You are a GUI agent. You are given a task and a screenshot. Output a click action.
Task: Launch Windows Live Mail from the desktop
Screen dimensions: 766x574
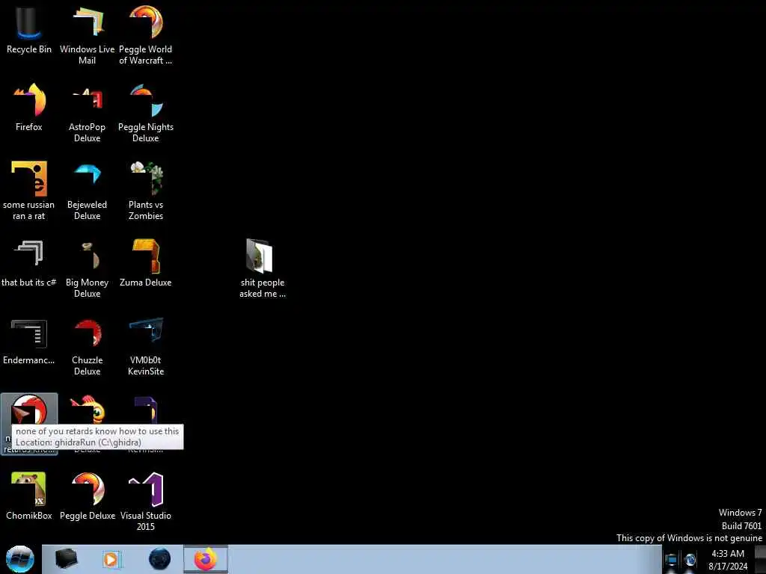87,35
